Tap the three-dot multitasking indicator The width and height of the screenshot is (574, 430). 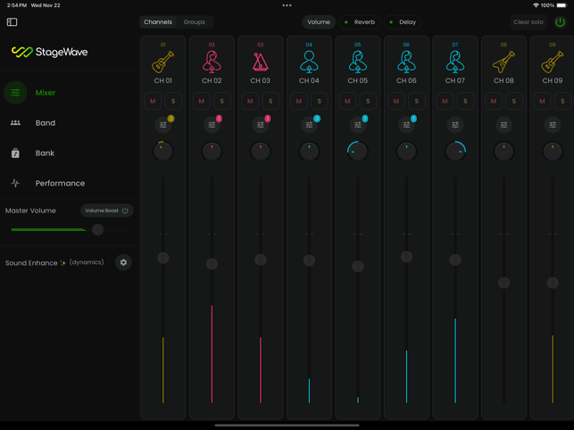pos(287,5)
